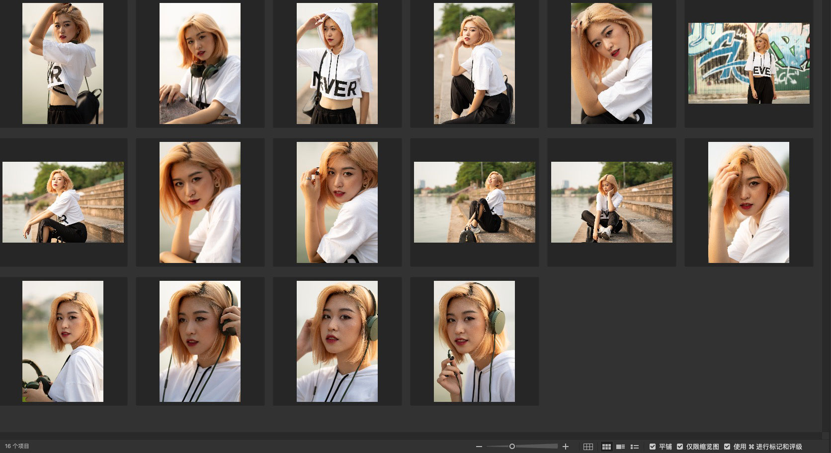The width and height of the screenshot is (831, 453).
Task: Open portrait with headphones around neck
Action: (200, 64)
